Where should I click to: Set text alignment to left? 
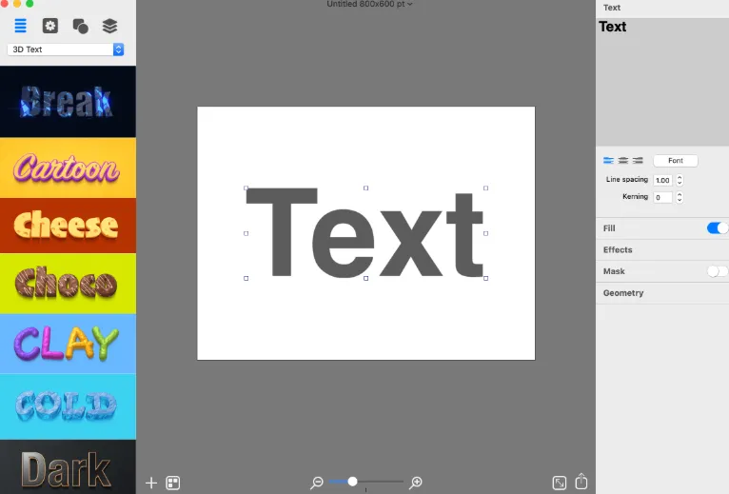608,161
